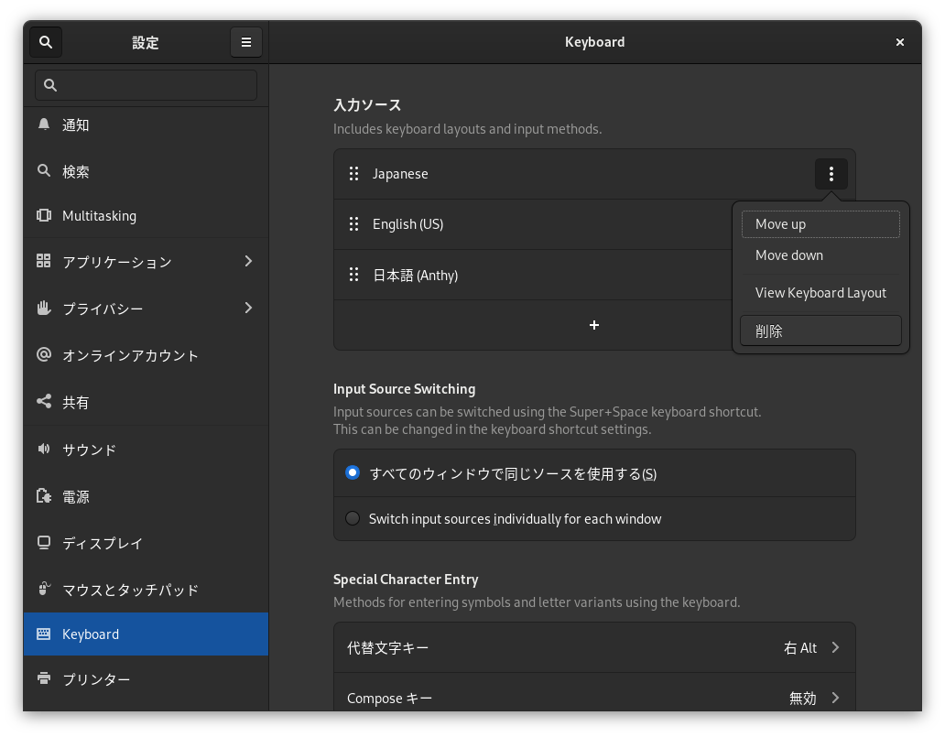Open 電源 settings panel

146,496
